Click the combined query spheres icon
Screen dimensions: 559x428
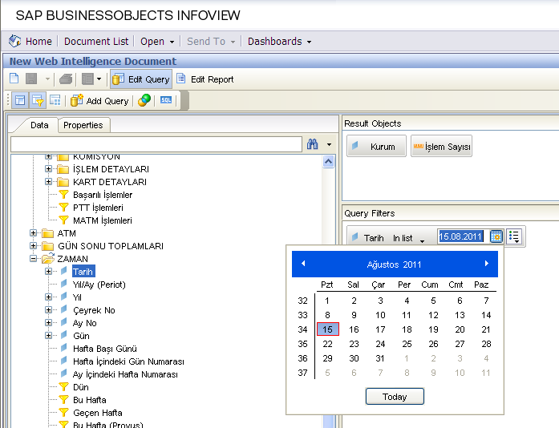(x=144, y=100)
